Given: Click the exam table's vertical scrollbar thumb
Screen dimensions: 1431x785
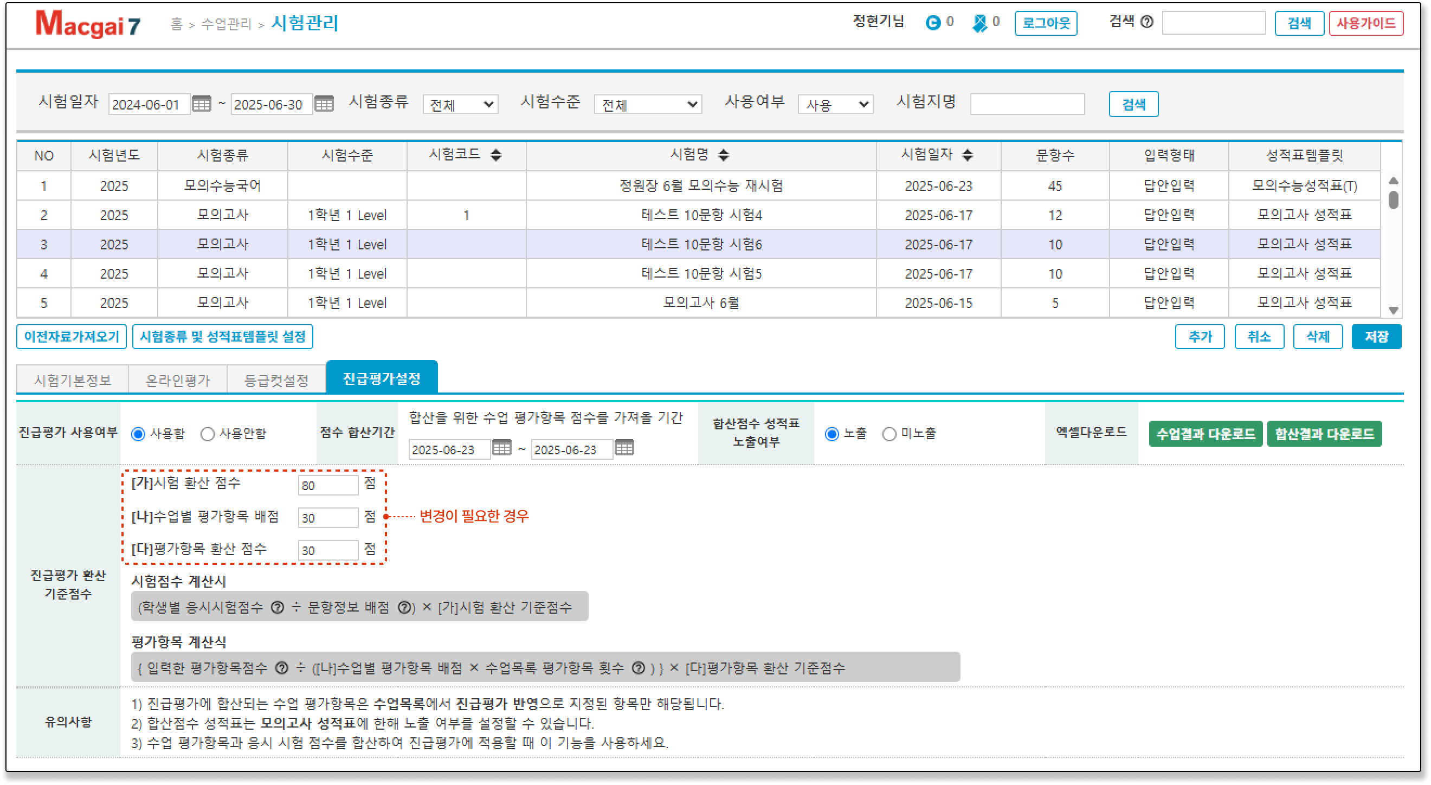Looking at the screenshot, I should click(x=1393, y=200).
